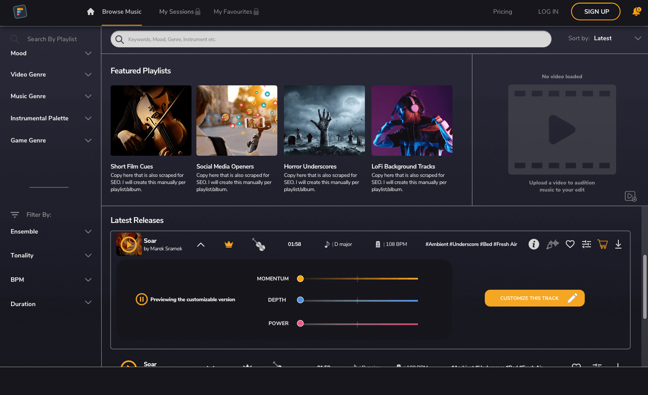The height and width of the screenshot is (395, 648).
Task: Click the magnifier icon in keyword search bar
Action: point(119,39)
